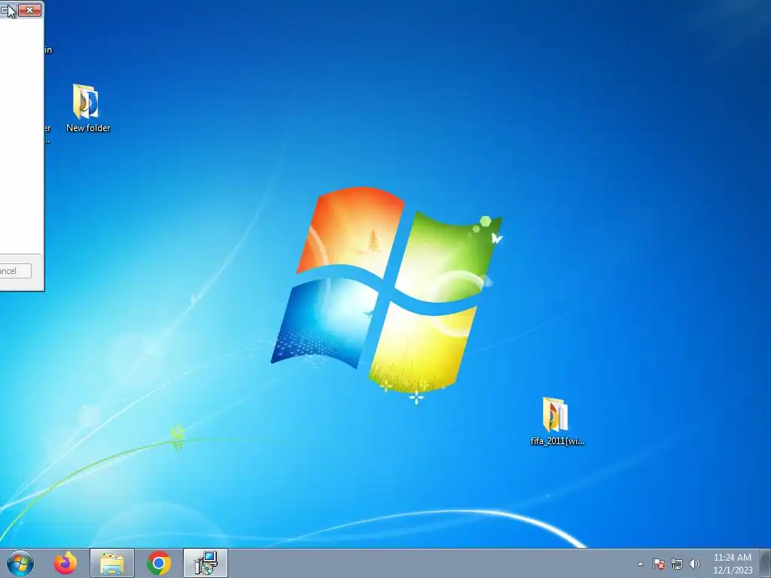The width and height of the screenshot is (771, 578).
Task: Open Windows Explorer from the taskbar
Action: click(112, 563)
